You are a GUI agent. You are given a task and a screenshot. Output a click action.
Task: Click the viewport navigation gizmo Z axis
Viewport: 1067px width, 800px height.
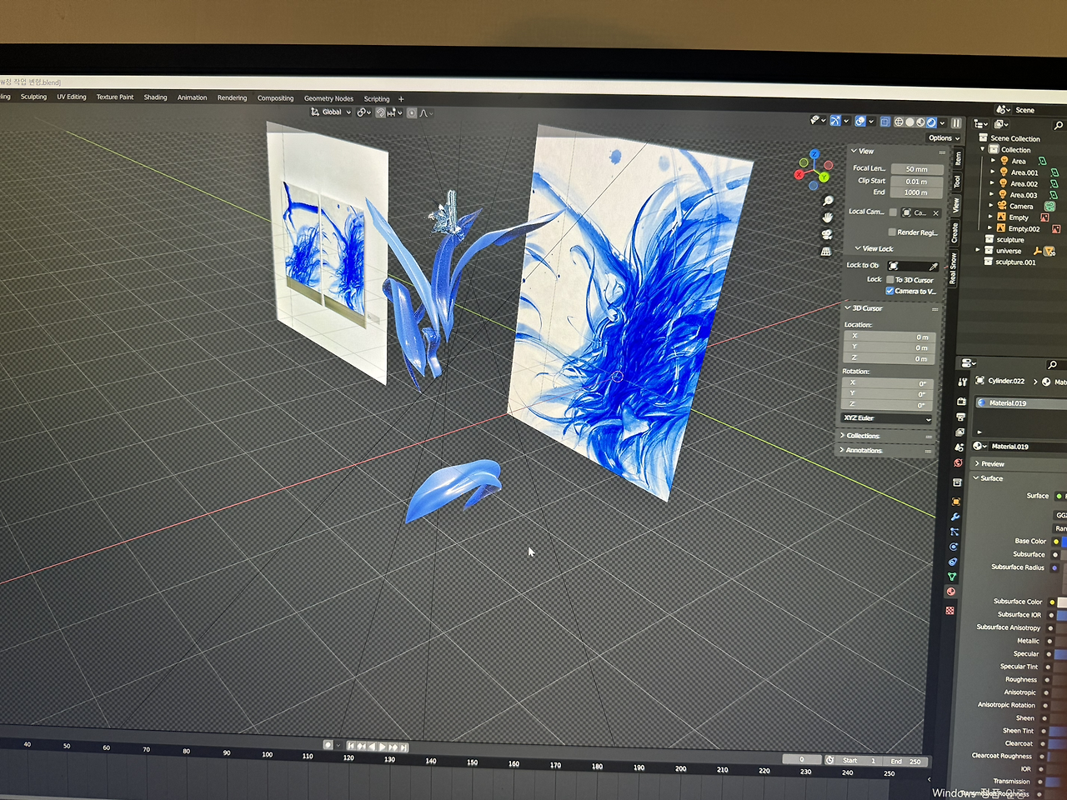click(x=814, y=155)
